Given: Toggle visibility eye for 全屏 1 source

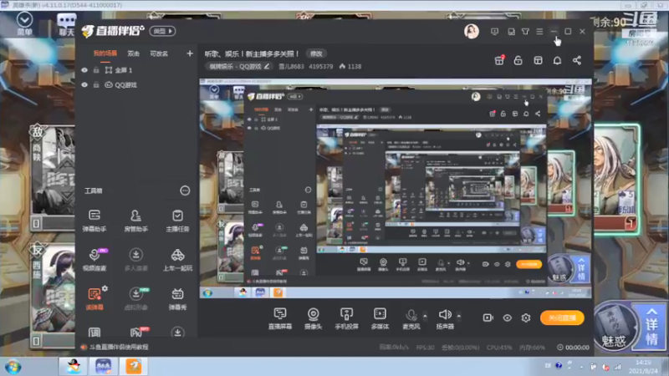Looking at the screenshot, I should tap(84, 70).
